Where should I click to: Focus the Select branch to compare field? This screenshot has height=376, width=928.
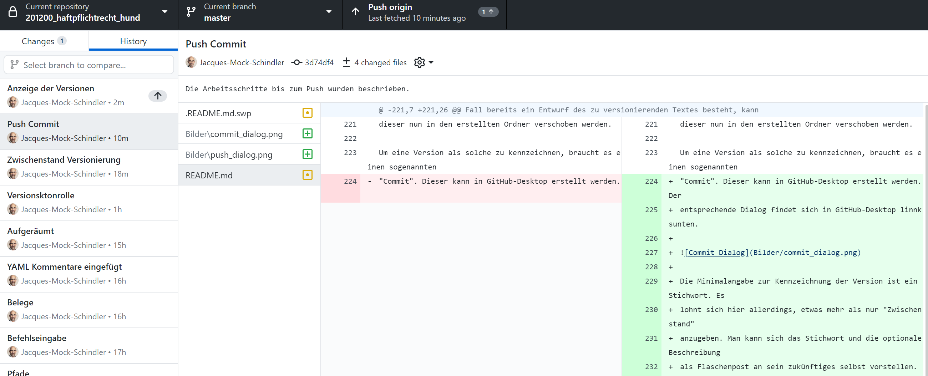coord(88,65)
